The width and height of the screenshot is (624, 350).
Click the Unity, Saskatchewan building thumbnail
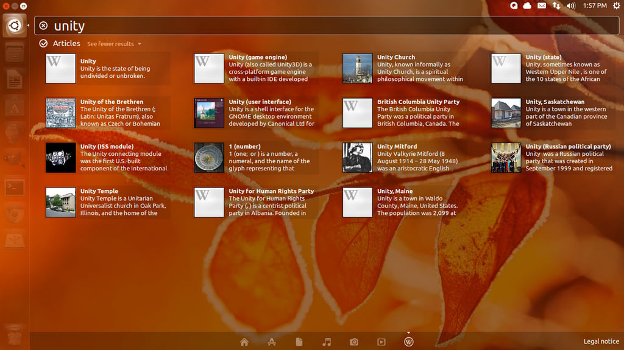tap(506, 113)
